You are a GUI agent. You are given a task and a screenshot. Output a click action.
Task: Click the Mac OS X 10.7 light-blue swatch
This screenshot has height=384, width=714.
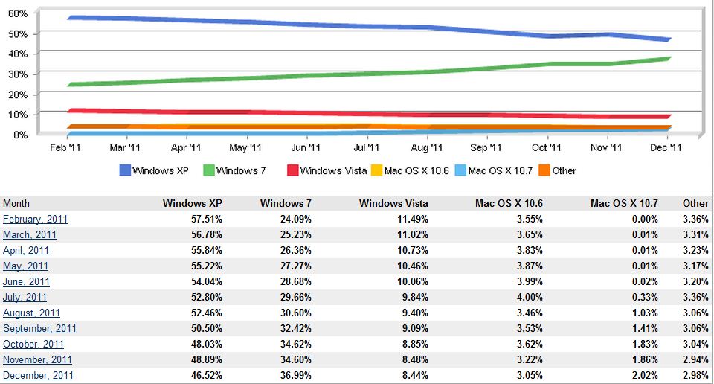(x=460, y=170)
